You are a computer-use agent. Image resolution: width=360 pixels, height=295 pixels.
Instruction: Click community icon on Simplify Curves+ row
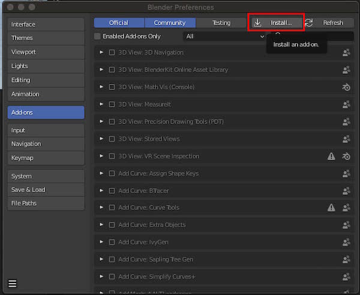[346, 277]
